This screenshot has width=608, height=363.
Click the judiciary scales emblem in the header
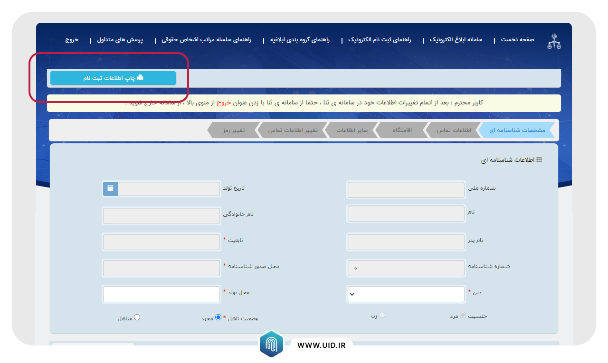tap(554, 40)
